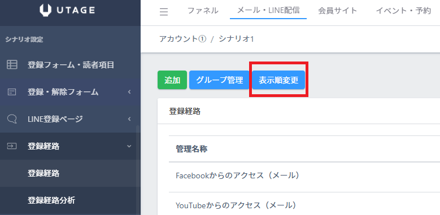Click the アカウント① breadcrumb link
The height and width of the screenshot is (215, 440).
pos(182,39)
